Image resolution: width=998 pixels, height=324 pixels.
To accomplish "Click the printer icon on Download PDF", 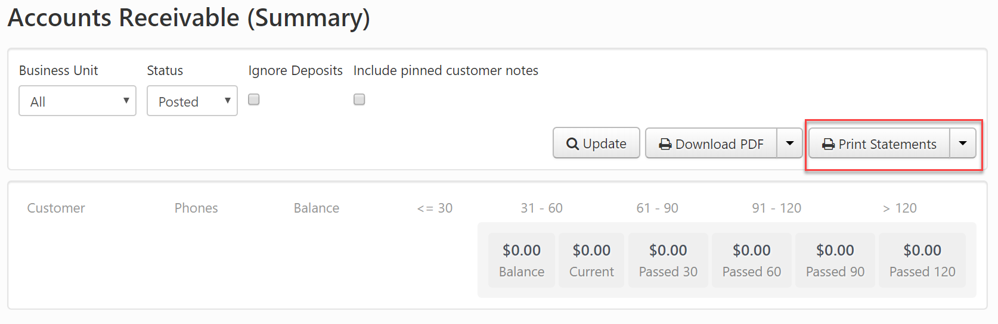I will click(665, 144).
